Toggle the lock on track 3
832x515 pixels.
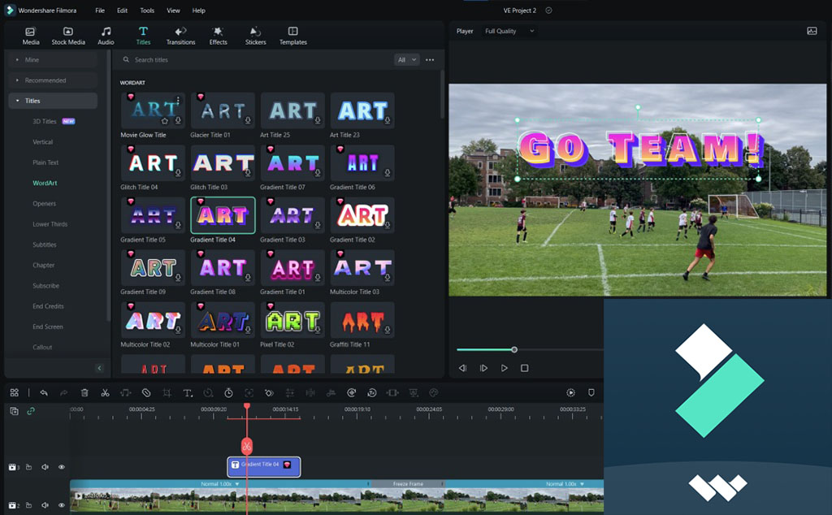tap(28, 467)
